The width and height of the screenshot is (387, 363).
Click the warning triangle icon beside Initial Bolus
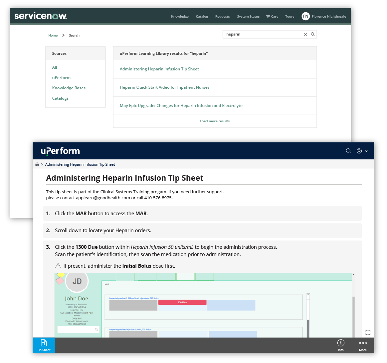[x=58, y=266]
